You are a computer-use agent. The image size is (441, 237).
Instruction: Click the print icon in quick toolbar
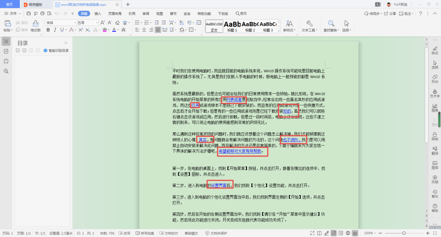(x=42, y=14)
